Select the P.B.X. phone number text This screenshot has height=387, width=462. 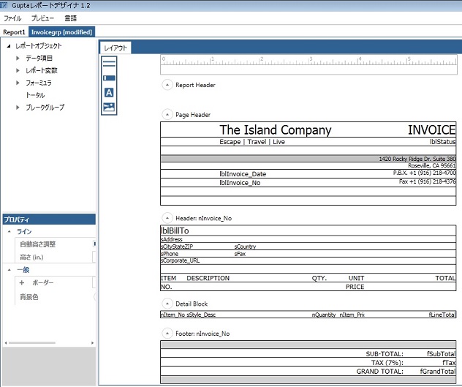[424, 173]
